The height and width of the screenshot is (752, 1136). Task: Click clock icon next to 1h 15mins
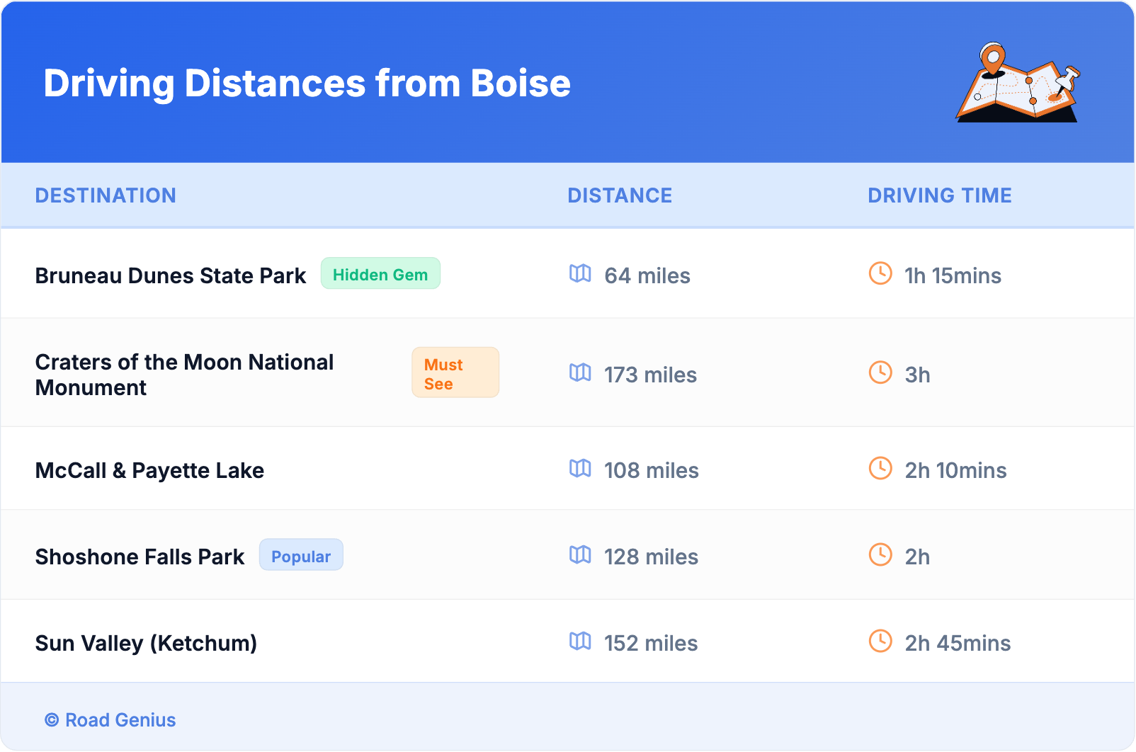tap(880, 273)
